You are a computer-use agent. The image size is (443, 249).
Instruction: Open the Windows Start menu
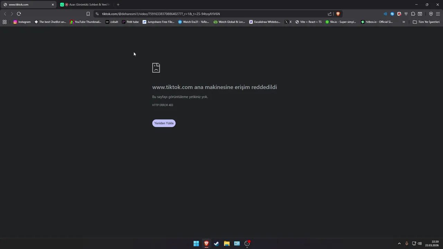tap(196, 243)
